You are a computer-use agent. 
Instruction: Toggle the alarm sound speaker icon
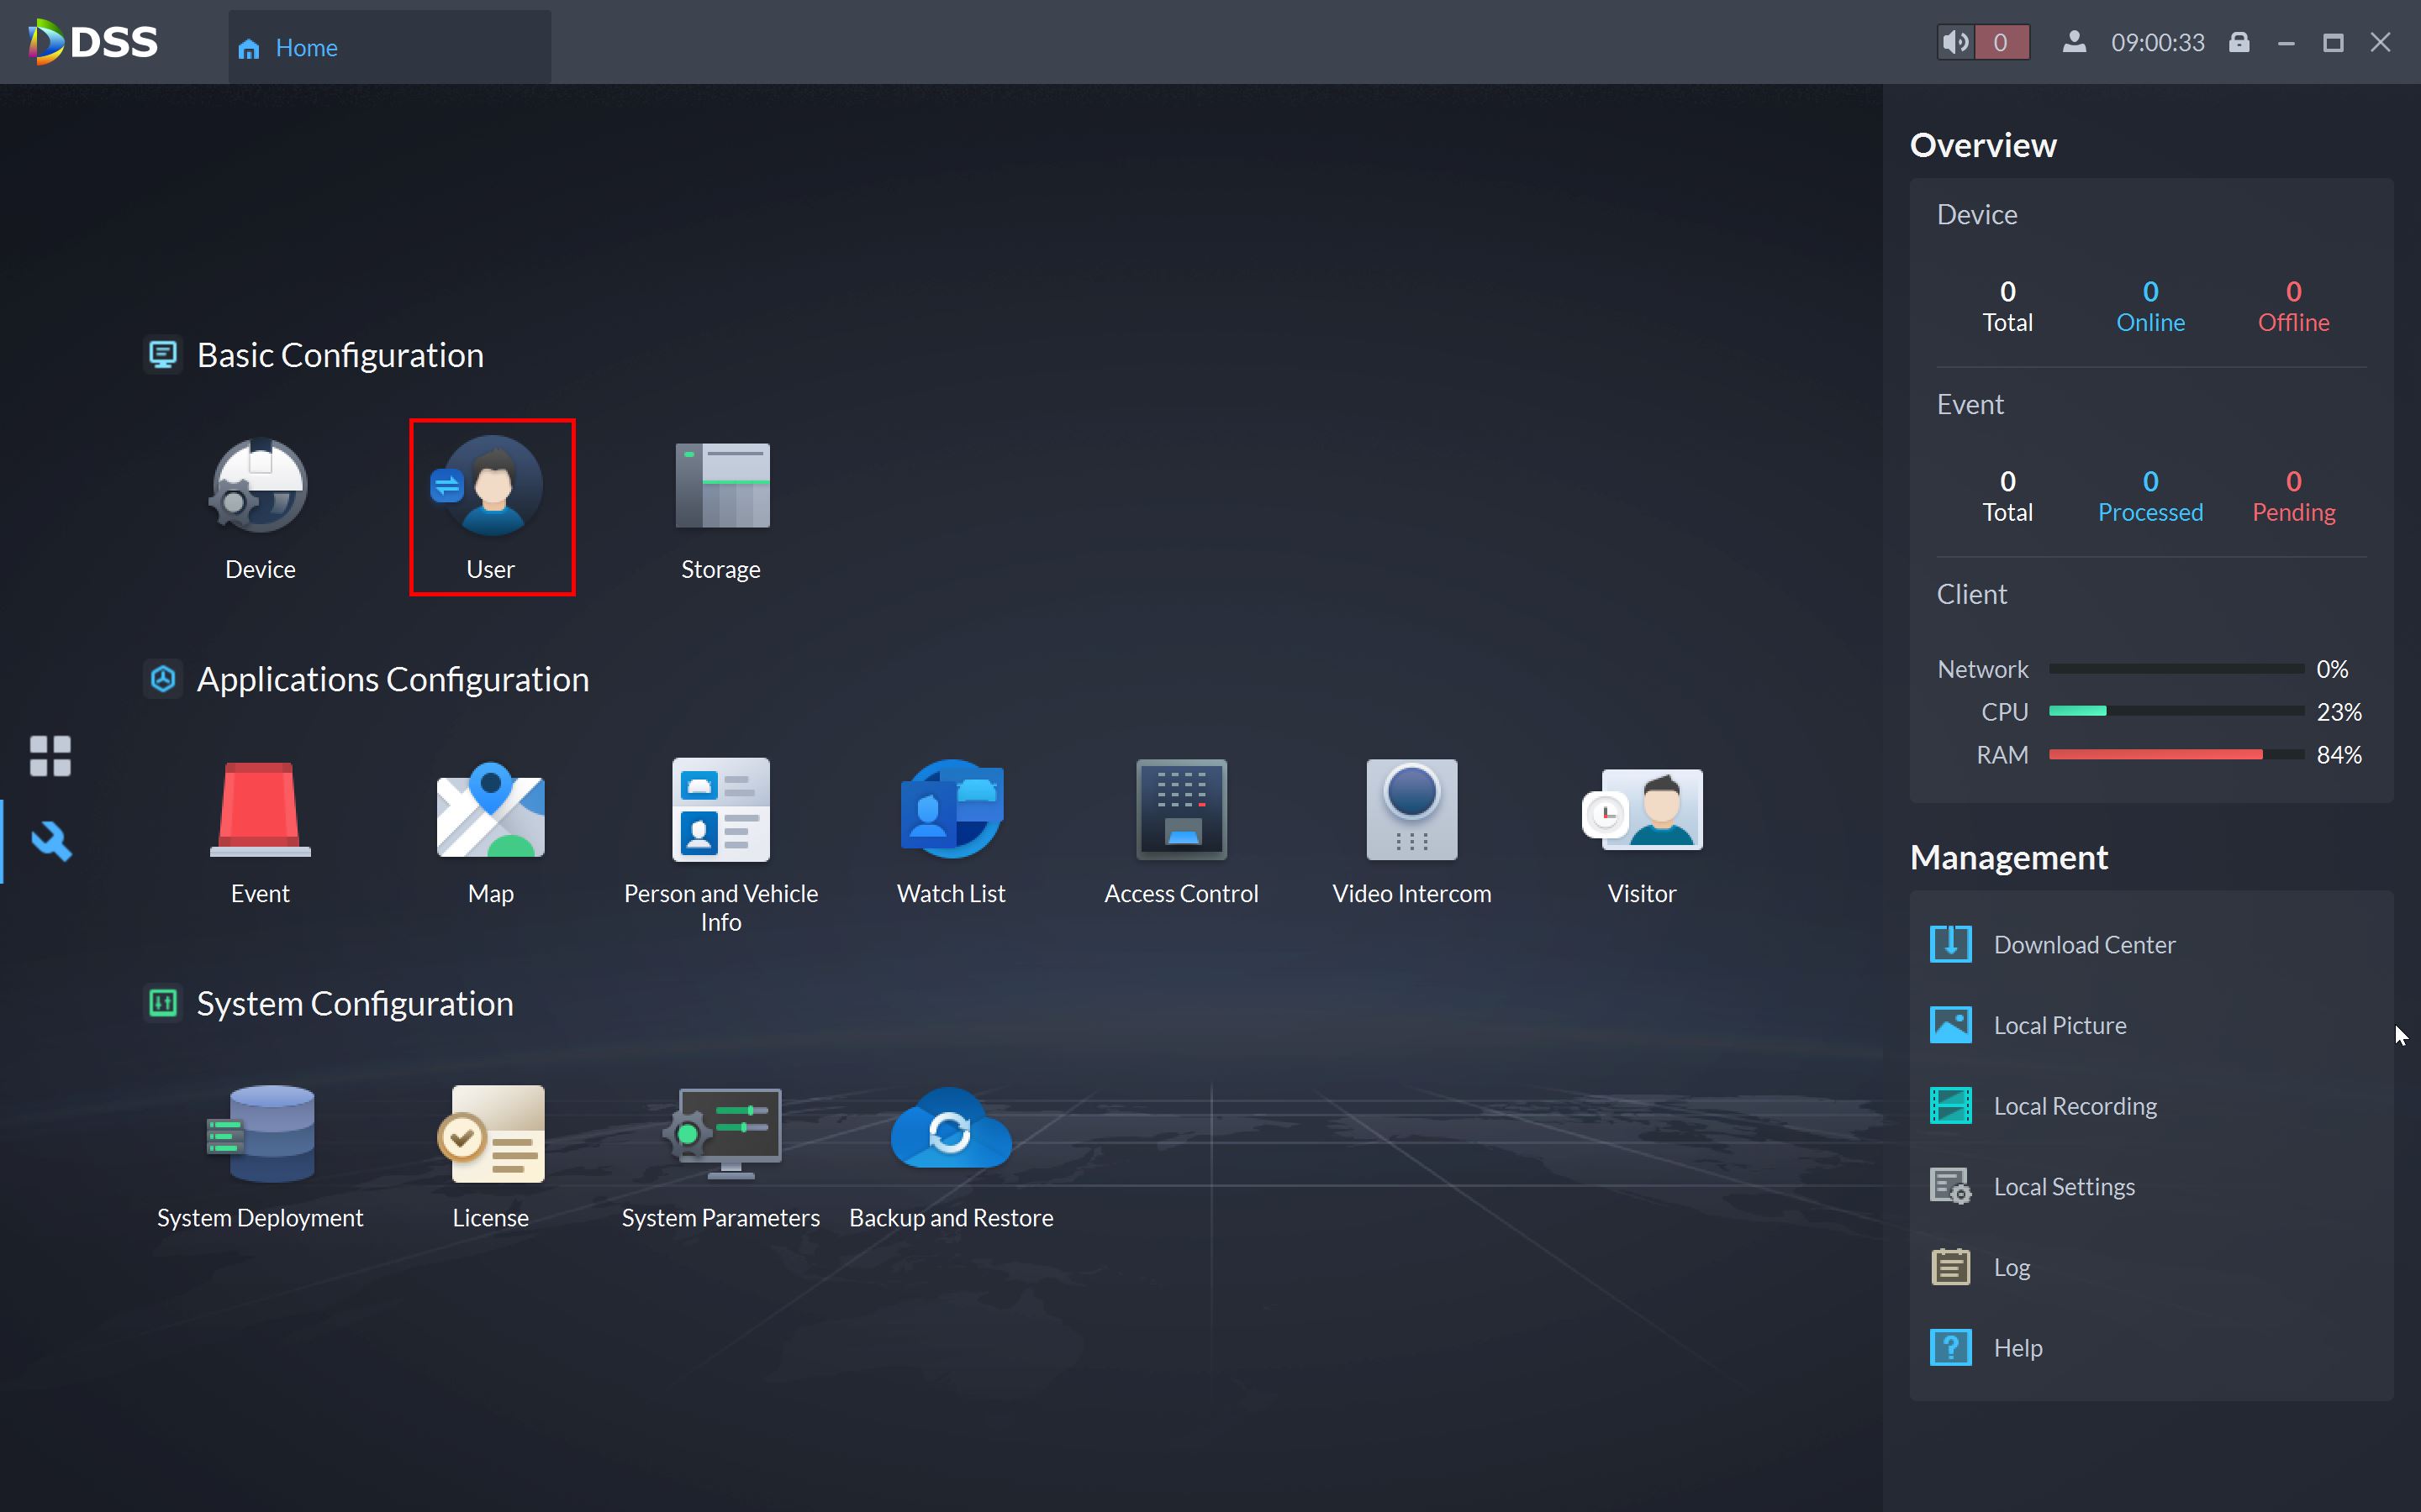[x=1956, y=42]
